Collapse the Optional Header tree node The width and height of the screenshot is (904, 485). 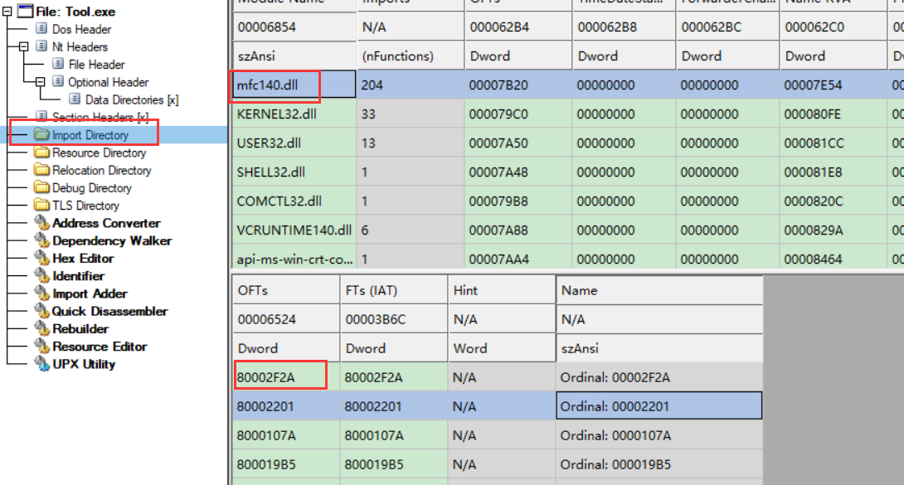point(41,82)
